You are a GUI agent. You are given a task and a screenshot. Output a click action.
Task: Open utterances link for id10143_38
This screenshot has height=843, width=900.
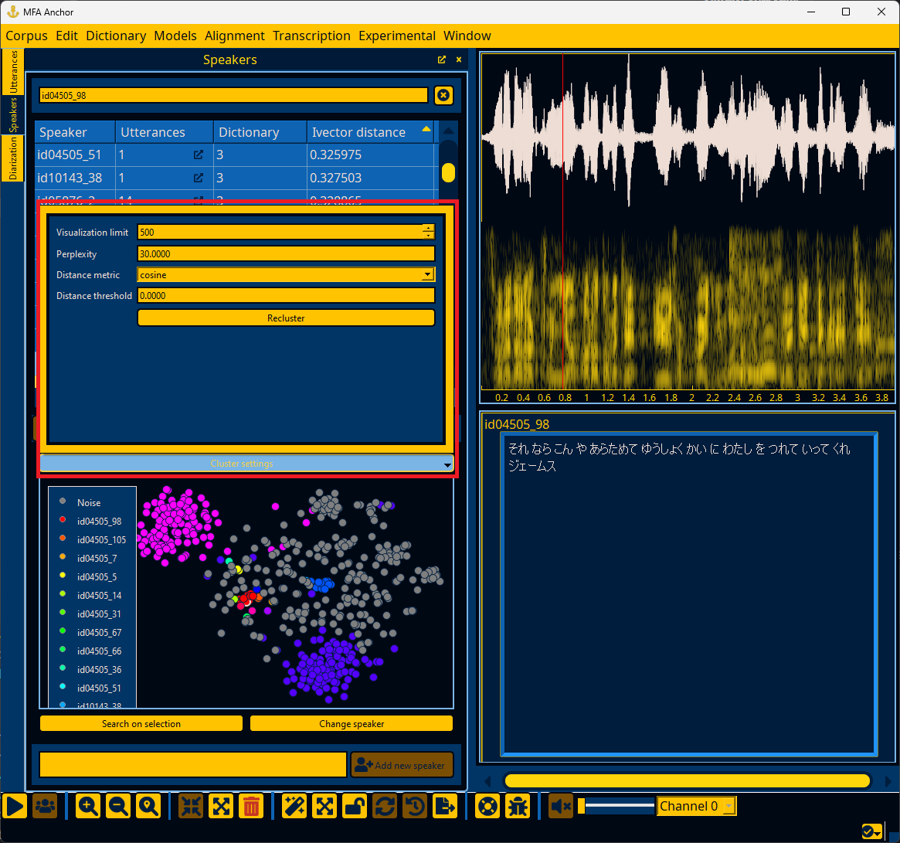tap(198, 178)
